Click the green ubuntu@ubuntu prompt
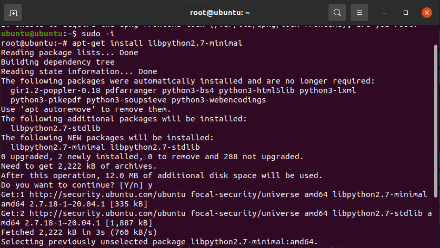Viewport: 440px width, 248px height. [x=32, y=34]
